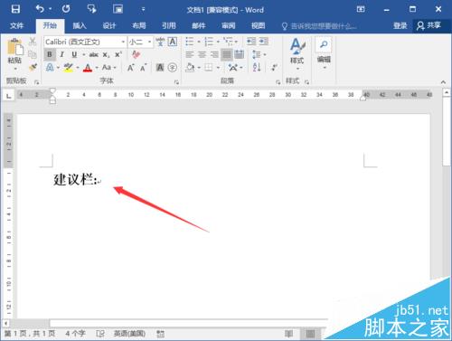This screenshot has height=341, width=452.
Task: Apply text effects outlined A icon
Action: [x=50, y=67]
